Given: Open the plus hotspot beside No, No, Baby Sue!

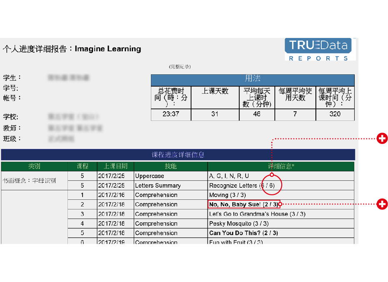Looking at the screenshot, I should pyautogui.click(x=382, y=204).
